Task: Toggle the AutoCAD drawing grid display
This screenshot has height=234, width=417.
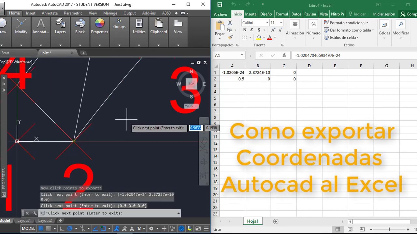Action: (40, 228)
